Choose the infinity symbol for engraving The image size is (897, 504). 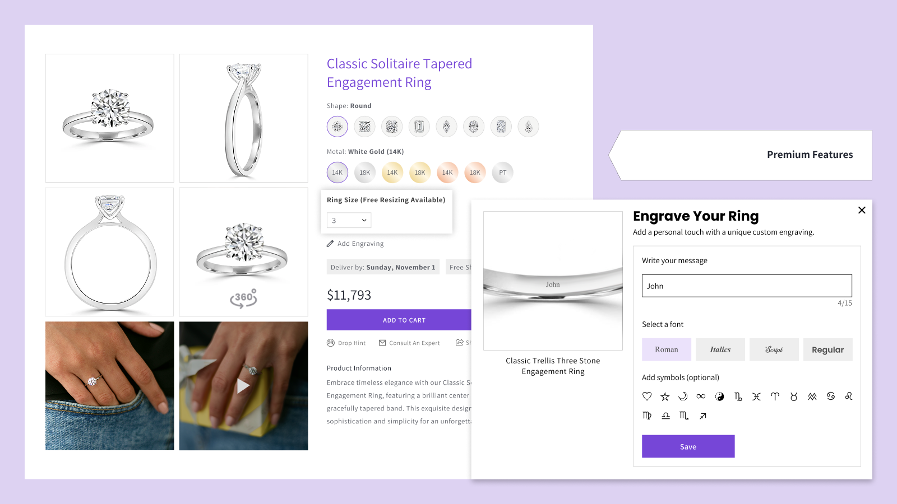click(x=701, y=396)
